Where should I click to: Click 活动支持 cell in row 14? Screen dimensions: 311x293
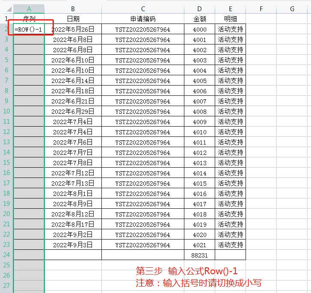point(230,152)
